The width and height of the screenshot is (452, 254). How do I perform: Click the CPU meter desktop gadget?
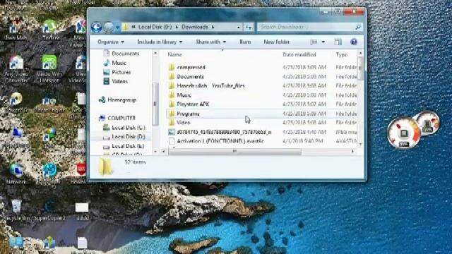coord(404,134)
